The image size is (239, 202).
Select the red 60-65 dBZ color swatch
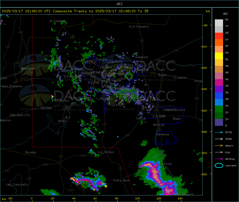click(219, 36)
